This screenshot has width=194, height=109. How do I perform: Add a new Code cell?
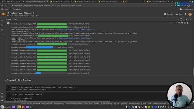8,19
